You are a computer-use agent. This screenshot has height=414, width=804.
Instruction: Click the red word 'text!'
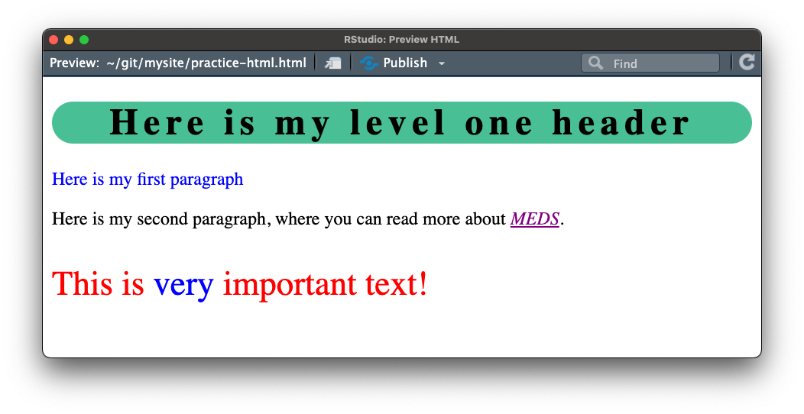(x=396, y=284)
